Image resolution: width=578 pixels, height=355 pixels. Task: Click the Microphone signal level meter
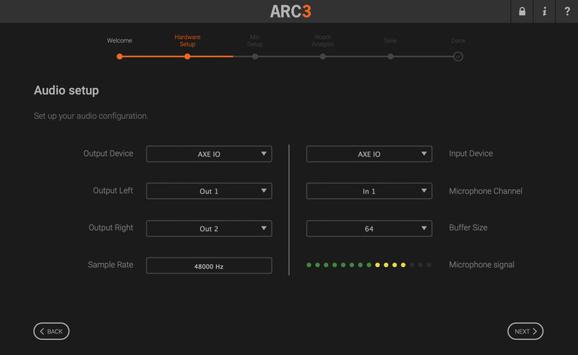click(368, 265)
